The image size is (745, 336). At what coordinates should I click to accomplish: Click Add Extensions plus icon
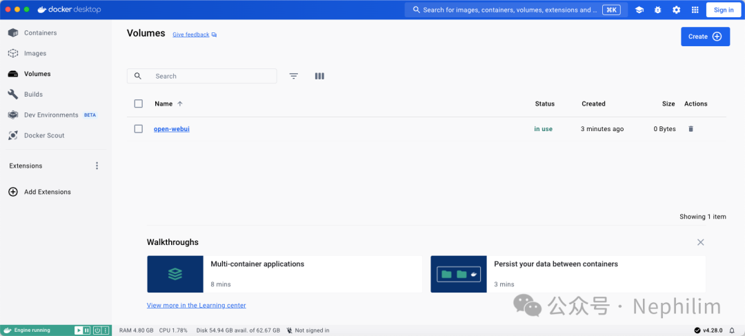(13, 192)
